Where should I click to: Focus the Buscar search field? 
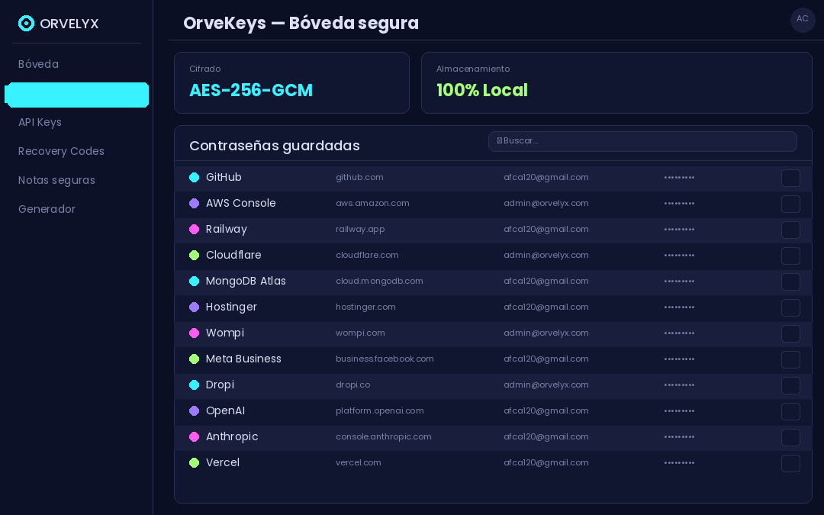(642, 141)
